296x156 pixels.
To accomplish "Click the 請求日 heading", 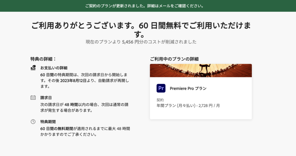I will coord(46,98).
